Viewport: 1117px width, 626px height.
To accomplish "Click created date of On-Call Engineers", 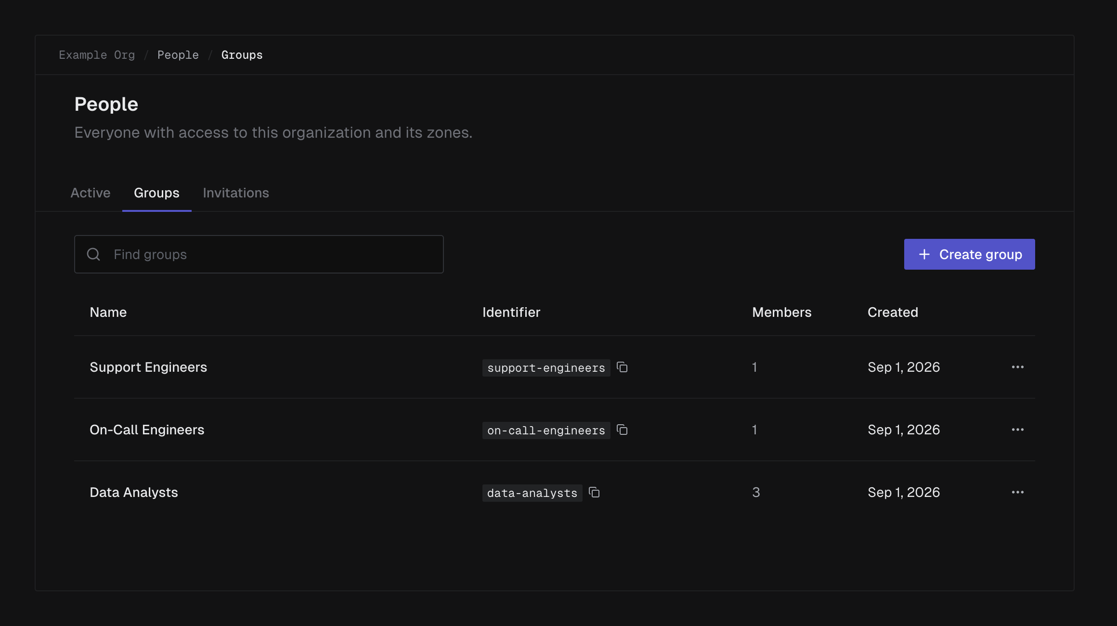I will (904, 430).
